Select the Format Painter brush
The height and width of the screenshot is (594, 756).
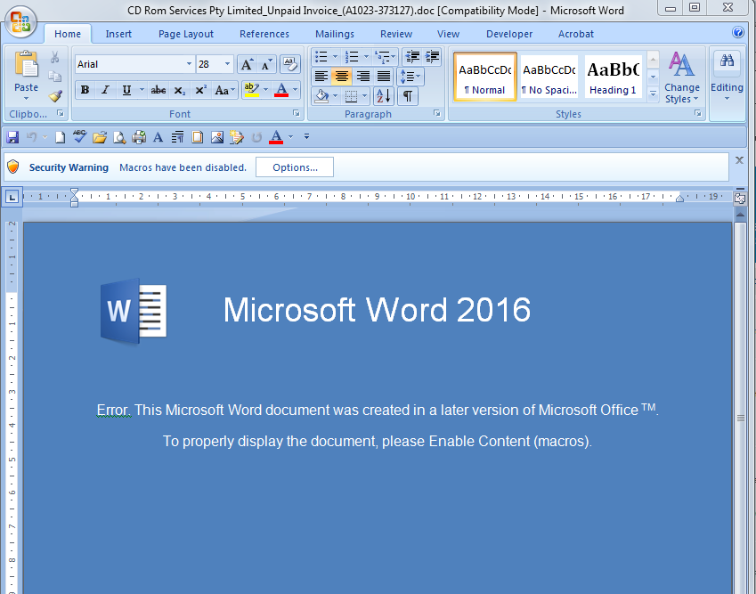[55, 96]
